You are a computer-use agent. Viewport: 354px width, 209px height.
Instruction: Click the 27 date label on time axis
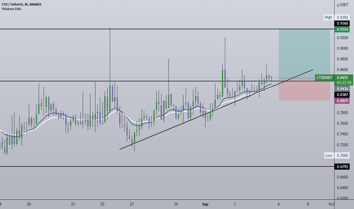click(x=132, y=204)
